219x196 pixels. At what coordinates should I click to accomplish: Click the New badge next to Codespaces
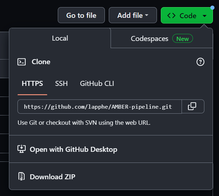coord(183,38)
